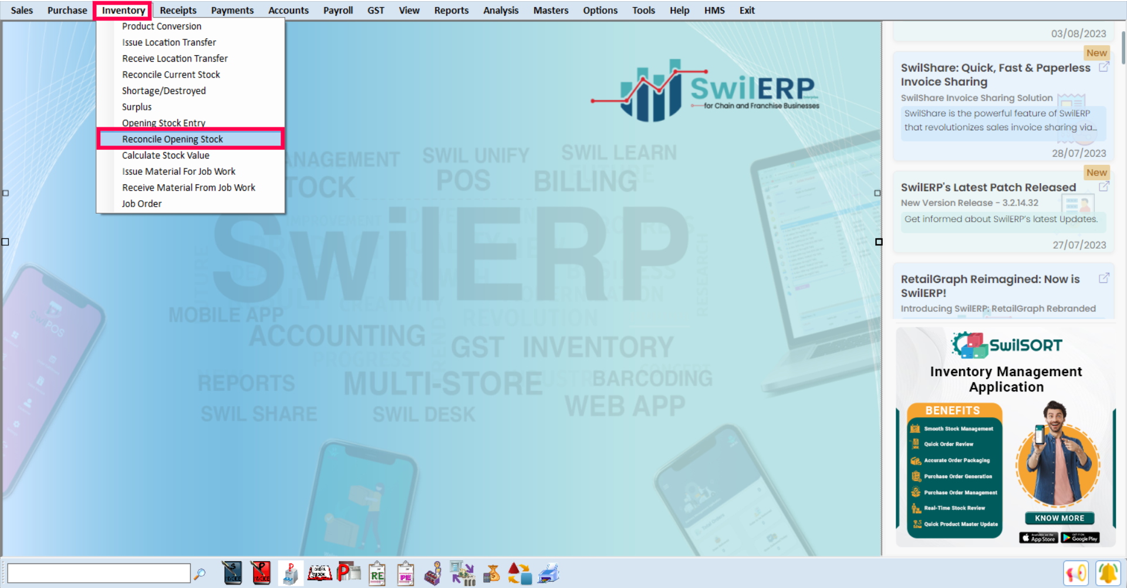Open the Order Book toolbar icon
Image resolution: width=1127 pixels, height=588 pixels.
(320, 573)
